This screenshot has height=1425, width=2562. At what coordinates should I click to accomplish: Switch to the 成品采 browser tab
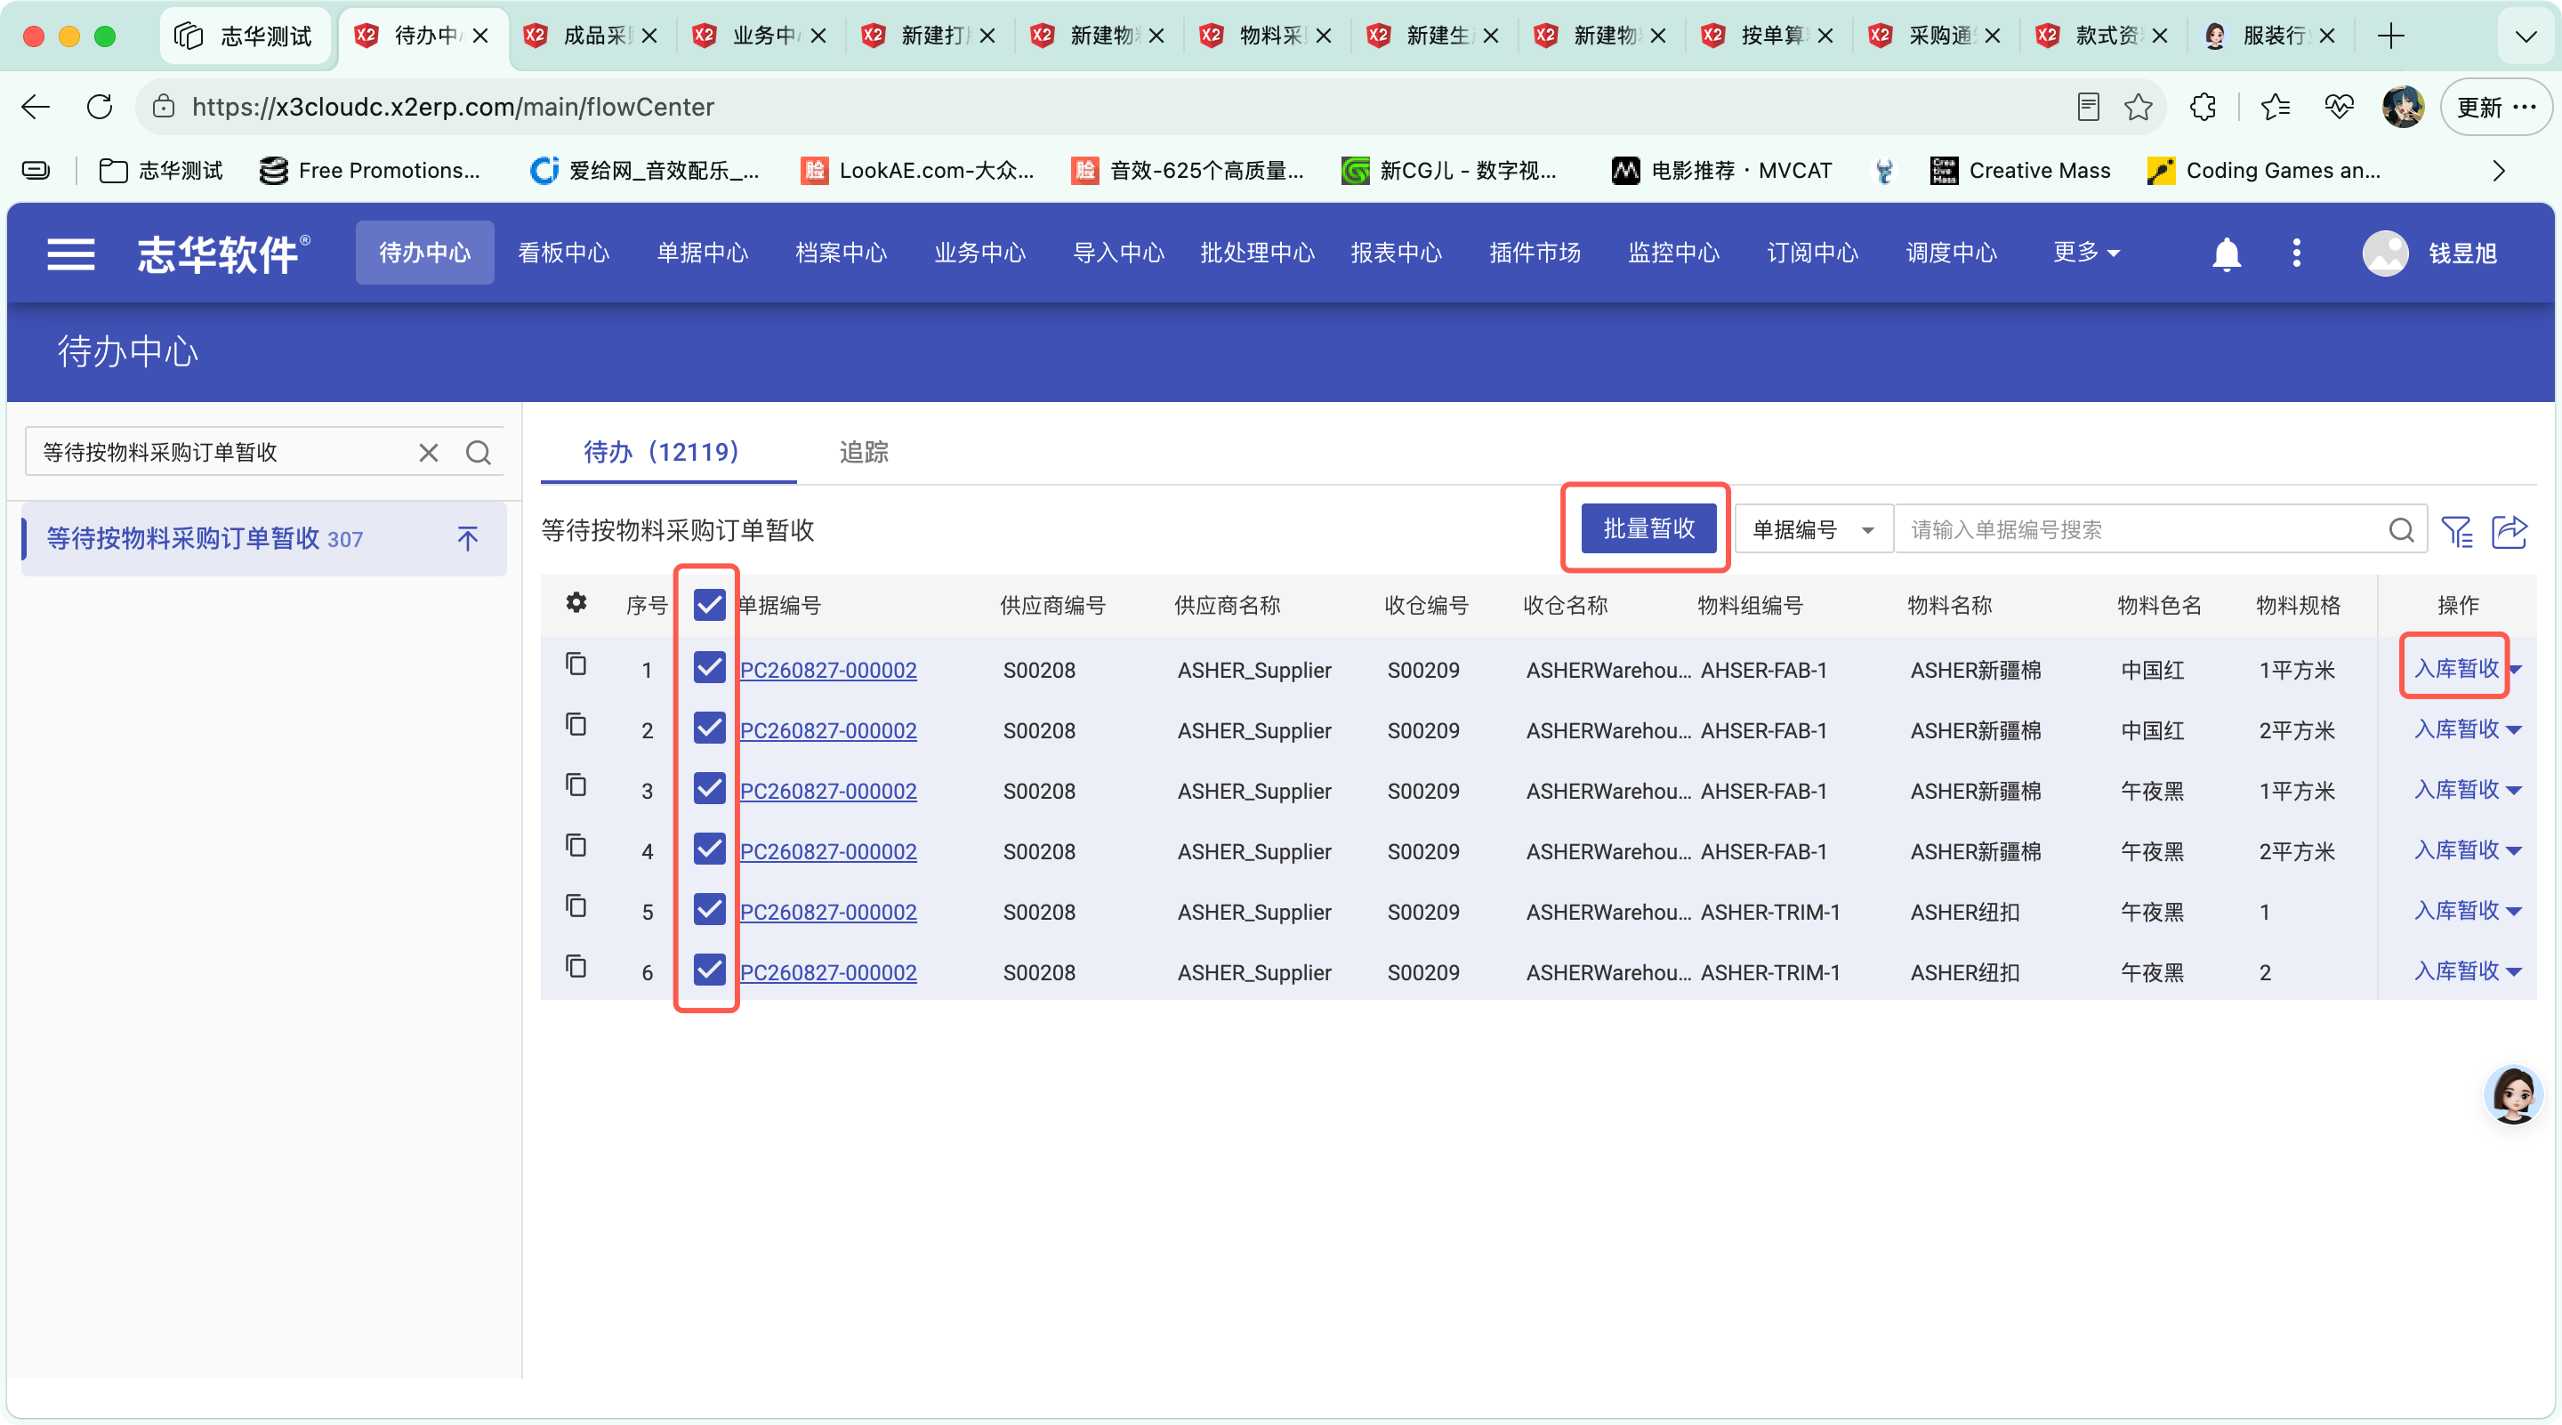593,36
